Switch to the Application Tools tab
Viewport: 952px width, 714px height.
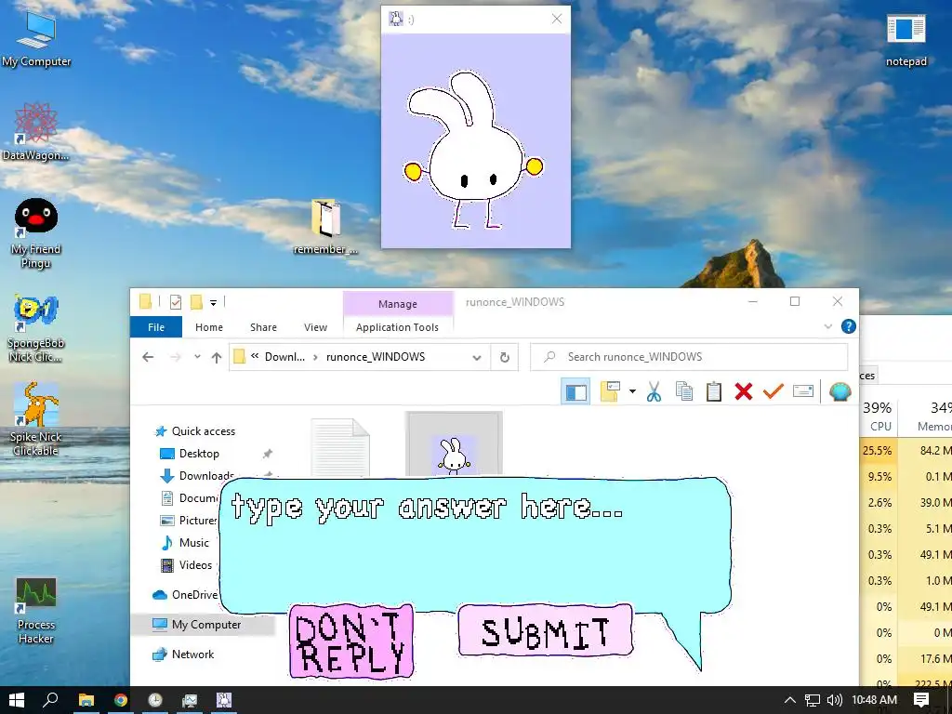click(x=397, y=327)
